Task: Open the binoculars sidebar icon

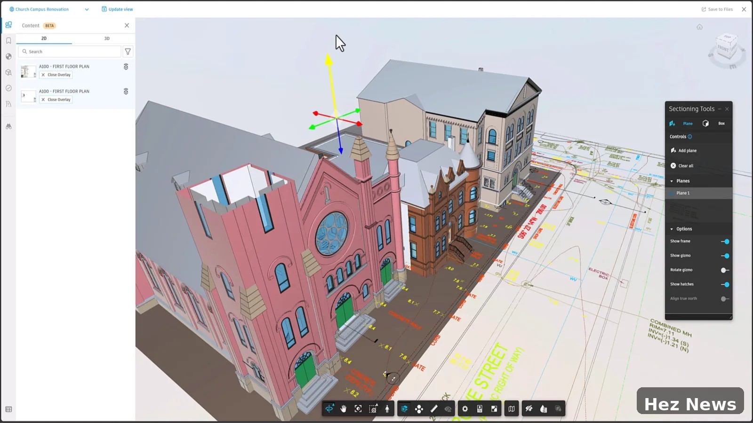Action: tap(8, 126)
